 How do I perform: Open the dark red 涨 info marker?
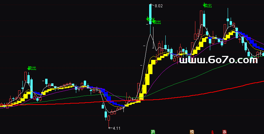click(224, 132)
